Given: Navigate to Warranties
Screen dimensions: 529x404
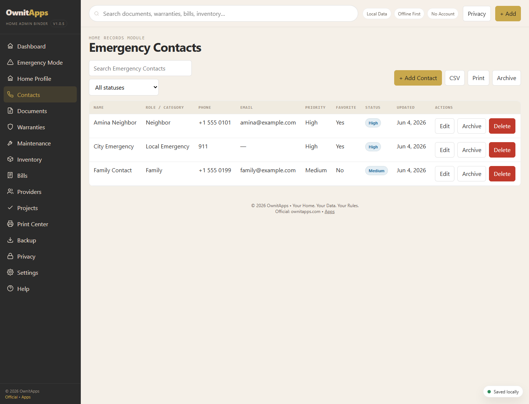Looking at the screenshot, I should tap(40, 127).
